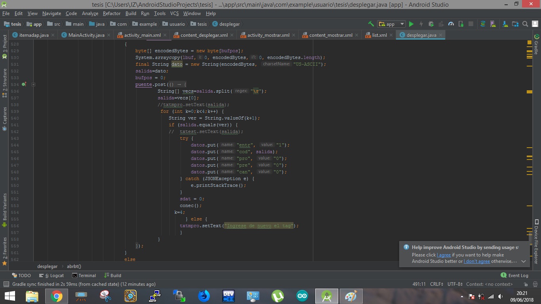Click the 'I agree' link in notification
Viewport: 541px width, 304px height.
444,255
